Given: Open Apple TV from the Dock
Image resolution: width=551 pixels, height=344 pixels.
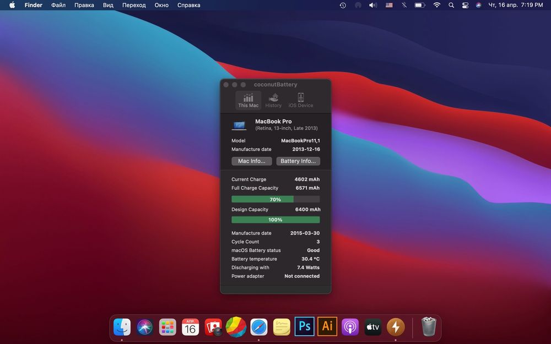Looking at the screenshot, I should pyautogui.click(x=373, y=327).
